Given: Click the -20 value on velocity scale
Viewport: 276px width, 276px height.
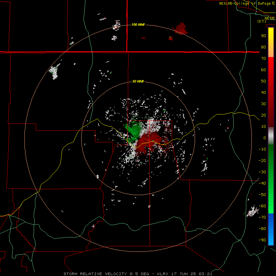Looking at the screenshot, I should coord(262,160).
